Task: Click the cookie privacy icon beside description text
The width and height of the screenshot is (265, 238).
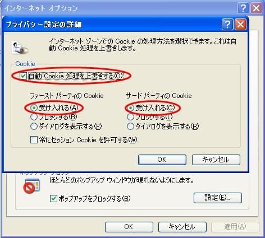Action: [20, 48]
